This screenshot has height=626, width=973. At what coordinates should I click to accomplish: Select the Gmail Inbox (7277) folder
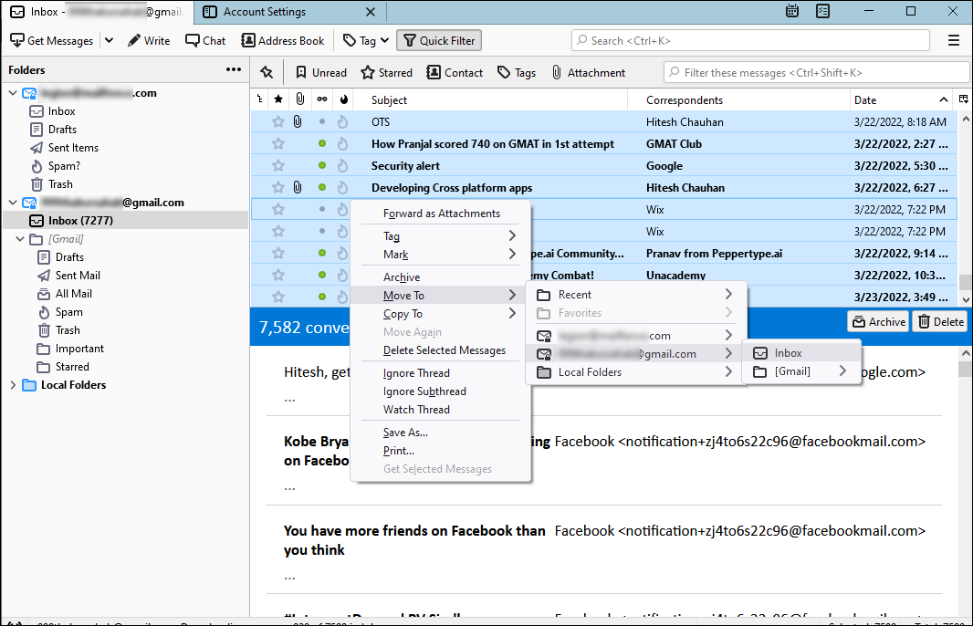[125, 220]
